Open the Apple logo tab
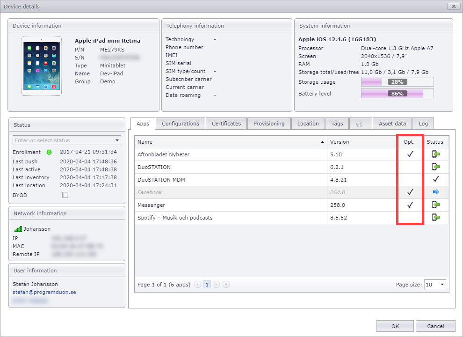Viewport: 463px width, 337px height. [361, 124]
